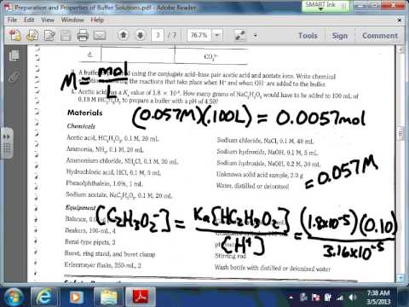Click the 'Beral-type pipets' line

tap(89, 242)
